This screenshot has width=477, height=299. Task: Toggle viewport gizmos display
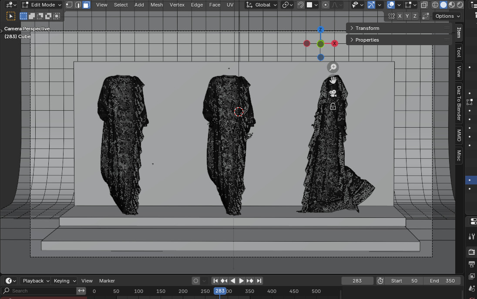coord(371,5)
